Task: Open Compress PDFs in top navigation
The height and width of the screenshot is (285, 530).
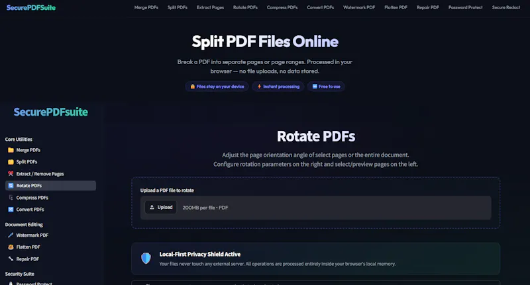Action: point(282,7)
